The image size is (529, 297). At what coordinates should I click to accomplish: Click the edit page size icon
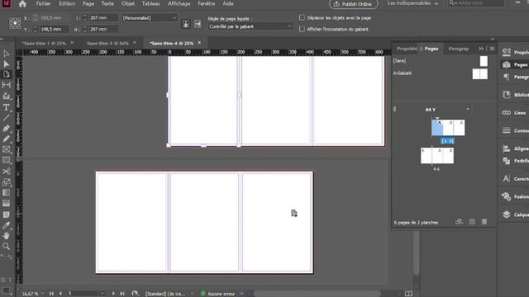tap(459, 222)
